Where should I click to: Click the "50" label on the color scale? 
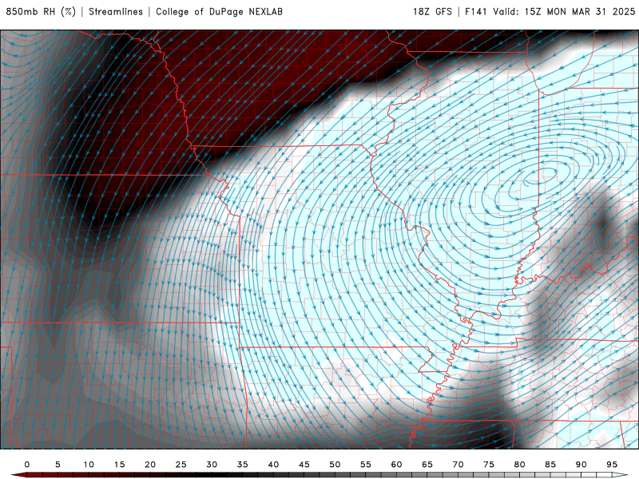(x=335, y=465)
